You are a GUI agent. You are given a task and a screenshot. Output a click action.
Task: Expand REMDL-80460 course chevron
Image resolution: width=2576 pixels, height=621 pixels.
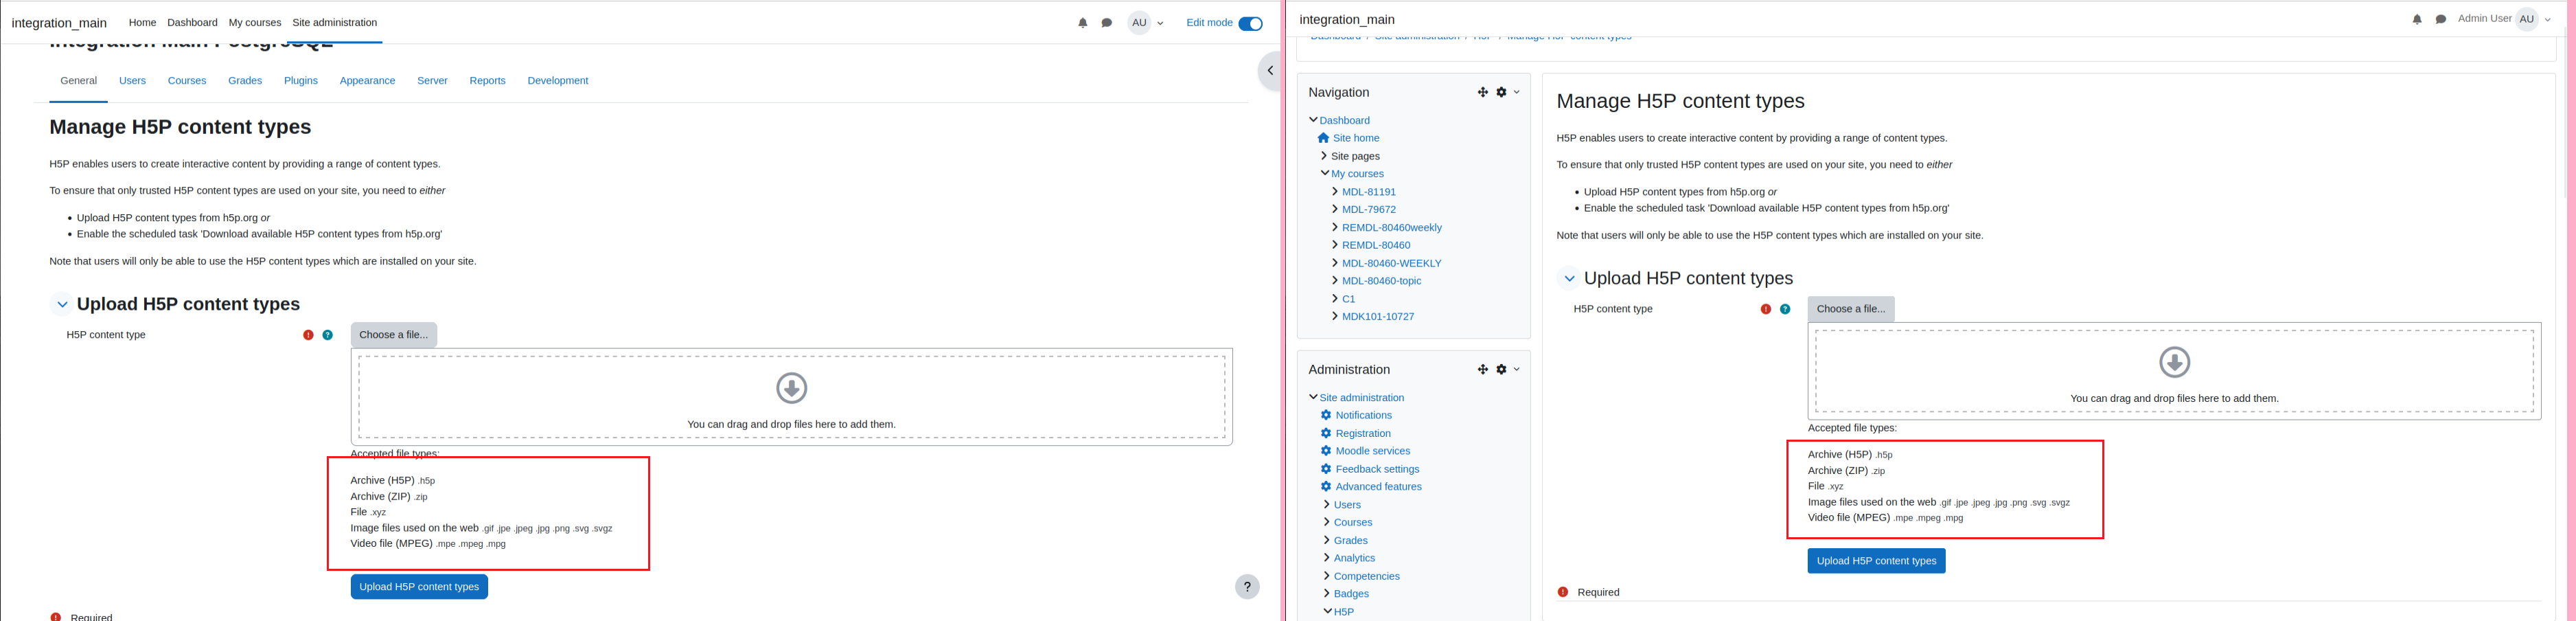pos(1335,245)
